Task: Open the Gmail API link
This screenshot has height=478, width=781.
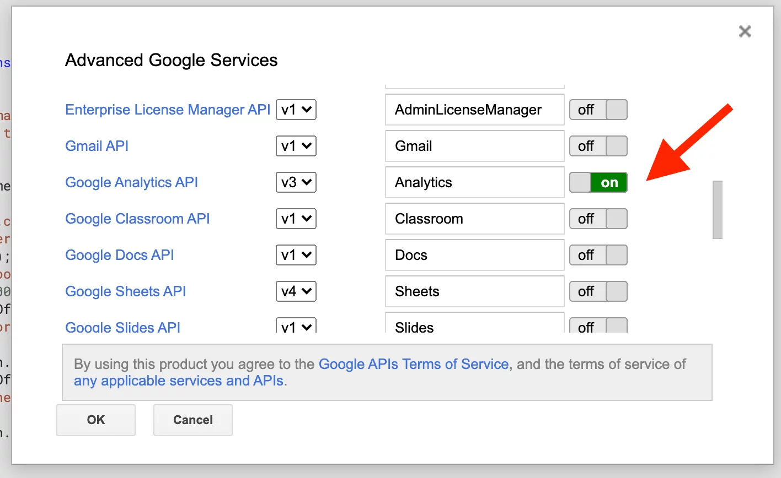Action: (97, 146)
